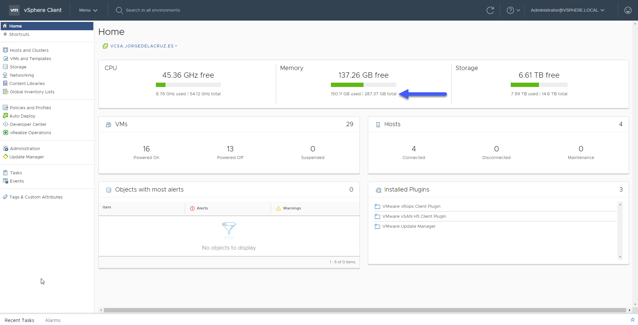The height and width of the screenshot is (325, 638).
Task: Click the Item column header
Action: [x=107, y=207]
